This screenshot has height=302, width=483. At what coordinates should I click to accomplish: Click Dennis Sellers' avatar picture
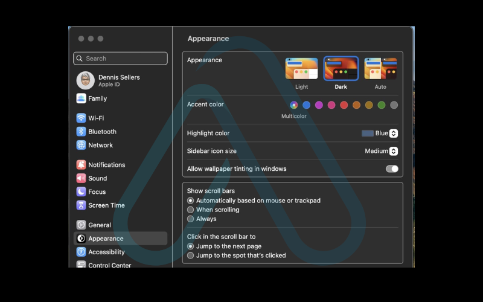click(85, 80)
